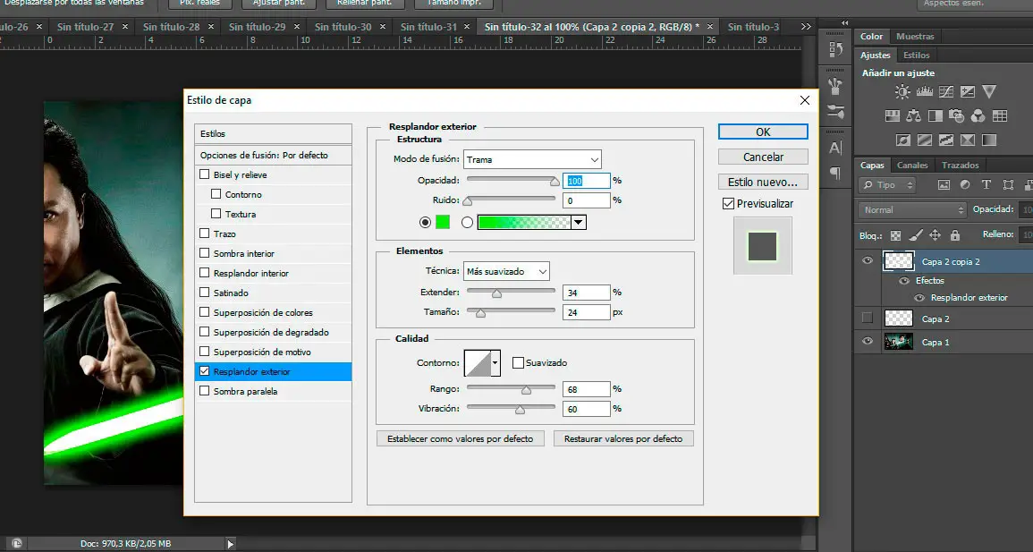
Task: Switch to the Canales tab
Action: pyautogui.click(x=912, y=166)
